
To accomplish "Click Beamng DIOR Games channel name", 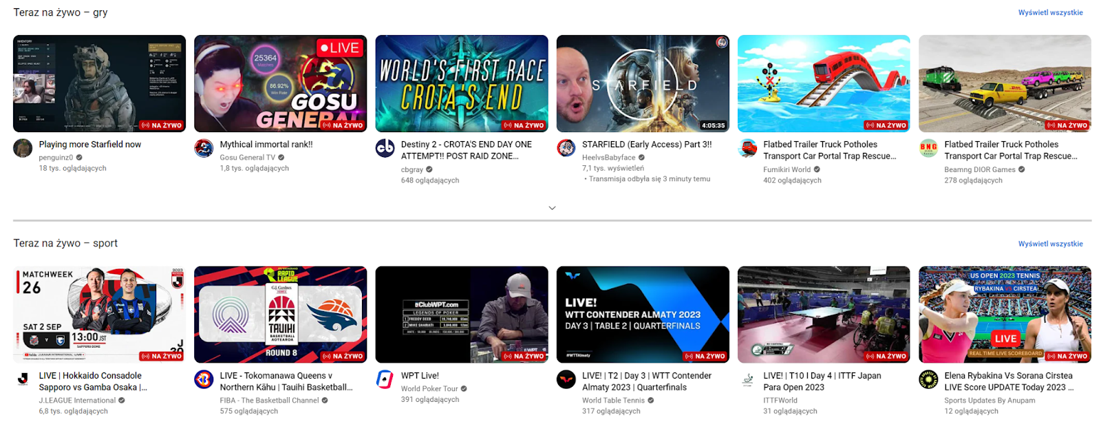I will click(980, 169).
